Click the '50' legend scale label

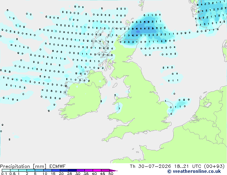(x=111, y=174)
